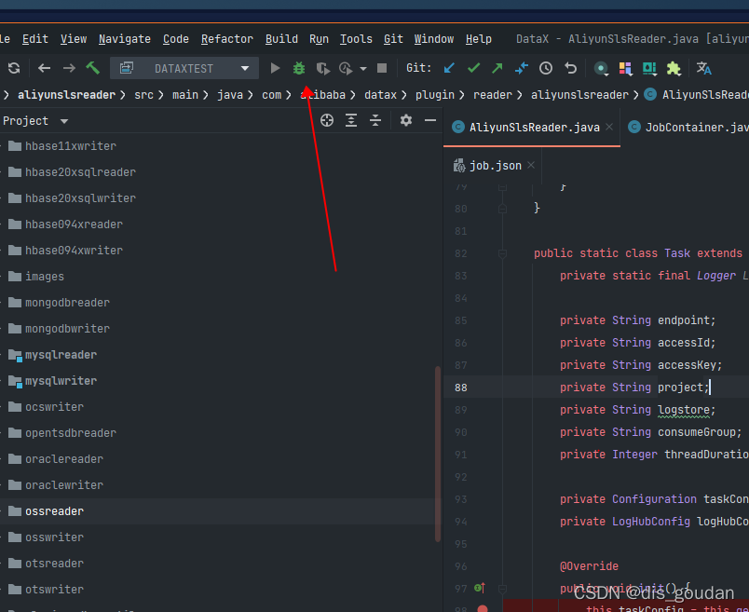
Task: Close the AliyunSlsReader.java tab
Action: coord(609,127)
